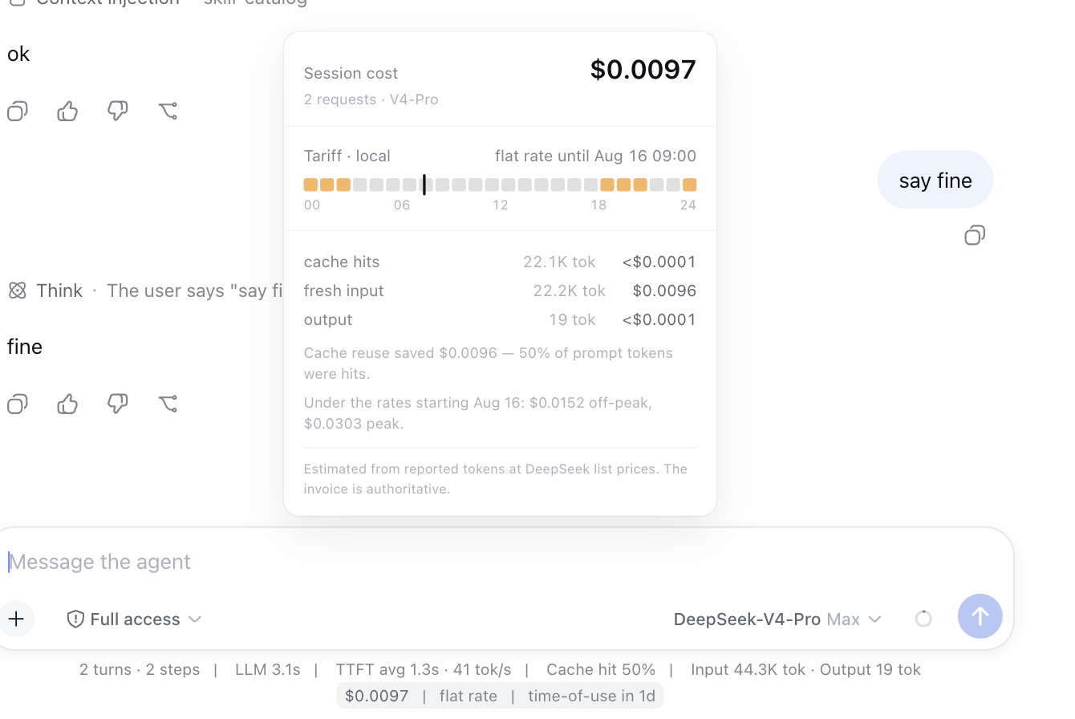Send message with the arrow button
Screen dimensions: 1075x719
[980, 616]
